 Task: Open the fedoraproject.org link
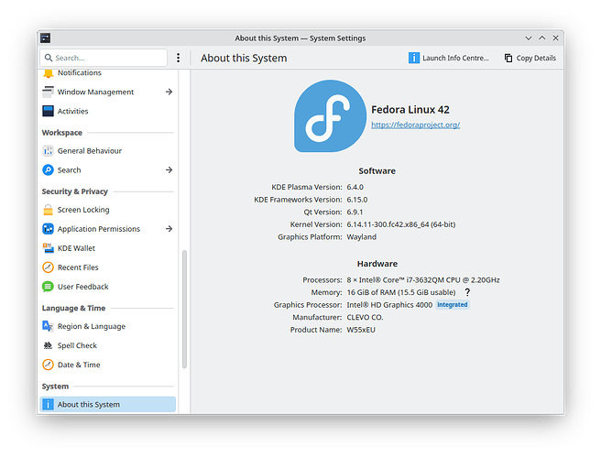pyautogui.click(x=416, y=125)
